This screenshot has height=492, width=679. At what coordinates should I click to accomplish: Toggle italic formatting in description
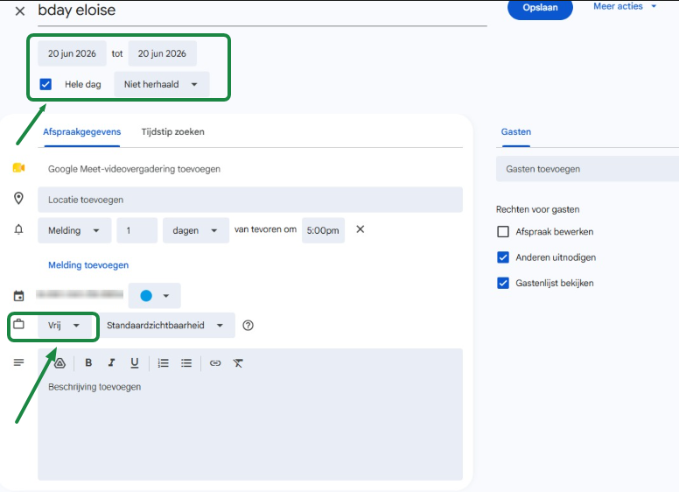[111, 363]
